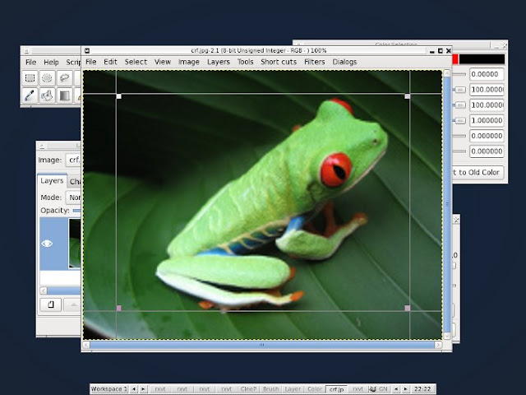Open the Dialogs menu
Viewport: 526px width, 395px height.
pos(344,62)
